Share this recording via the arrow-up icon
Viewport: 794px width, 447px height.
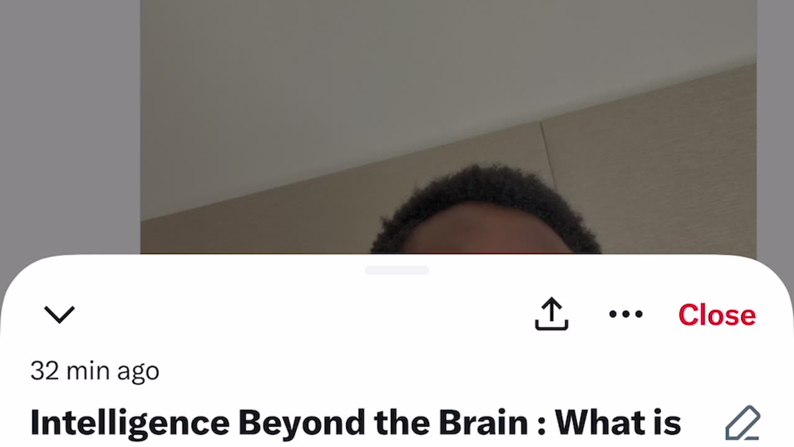point(551,314)
